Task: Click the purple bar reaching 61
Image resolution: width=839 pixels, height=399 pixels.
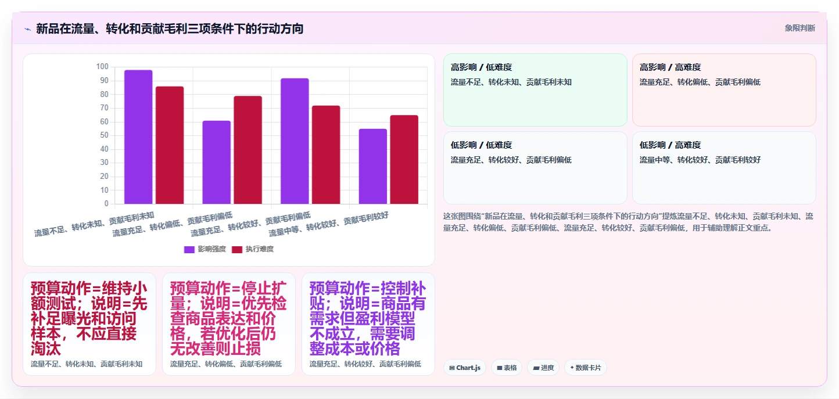Action: 217,162
